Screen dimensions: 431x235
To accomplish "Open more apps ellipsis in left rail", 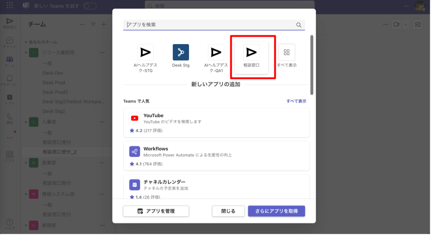I will [x=10, y=138].
